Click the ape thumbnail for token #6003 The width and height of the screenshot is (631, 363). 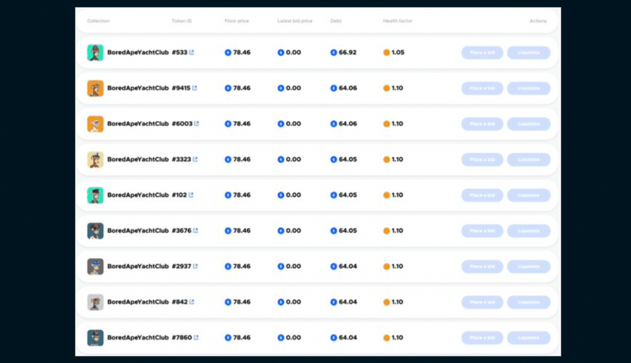tap(95, 124)
